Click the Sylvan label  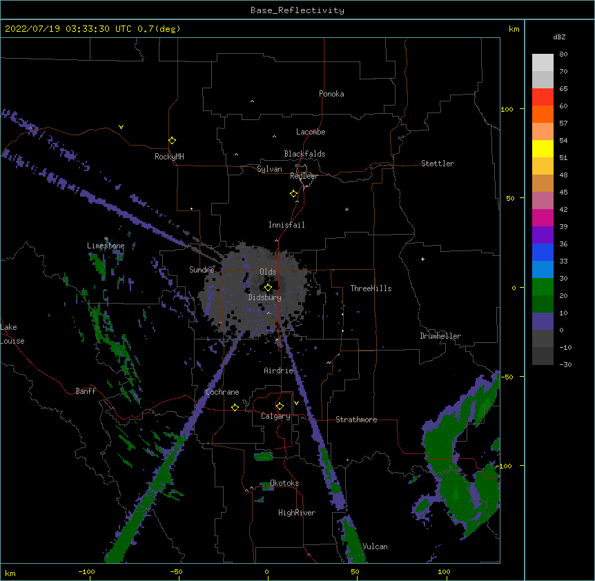(269, 169)
